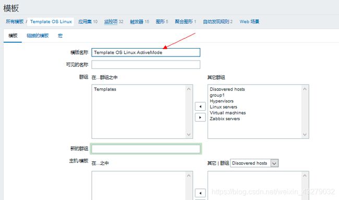The image size is (339, 200).
Task: Open the 所有模板 breadcrumb link
Action: coord(15,21)
